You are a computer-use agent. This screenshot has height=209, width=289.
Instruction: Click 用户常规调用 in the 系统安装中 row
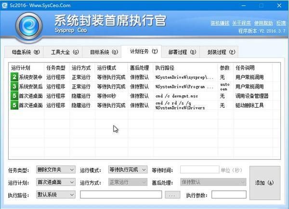(x=250, y=77)
